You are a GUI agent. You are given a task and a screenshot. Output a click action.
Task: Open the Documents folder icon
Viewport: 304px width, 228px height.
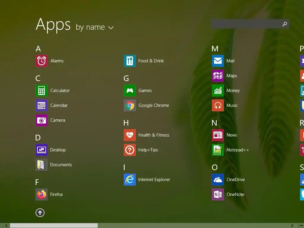[42, 165]
